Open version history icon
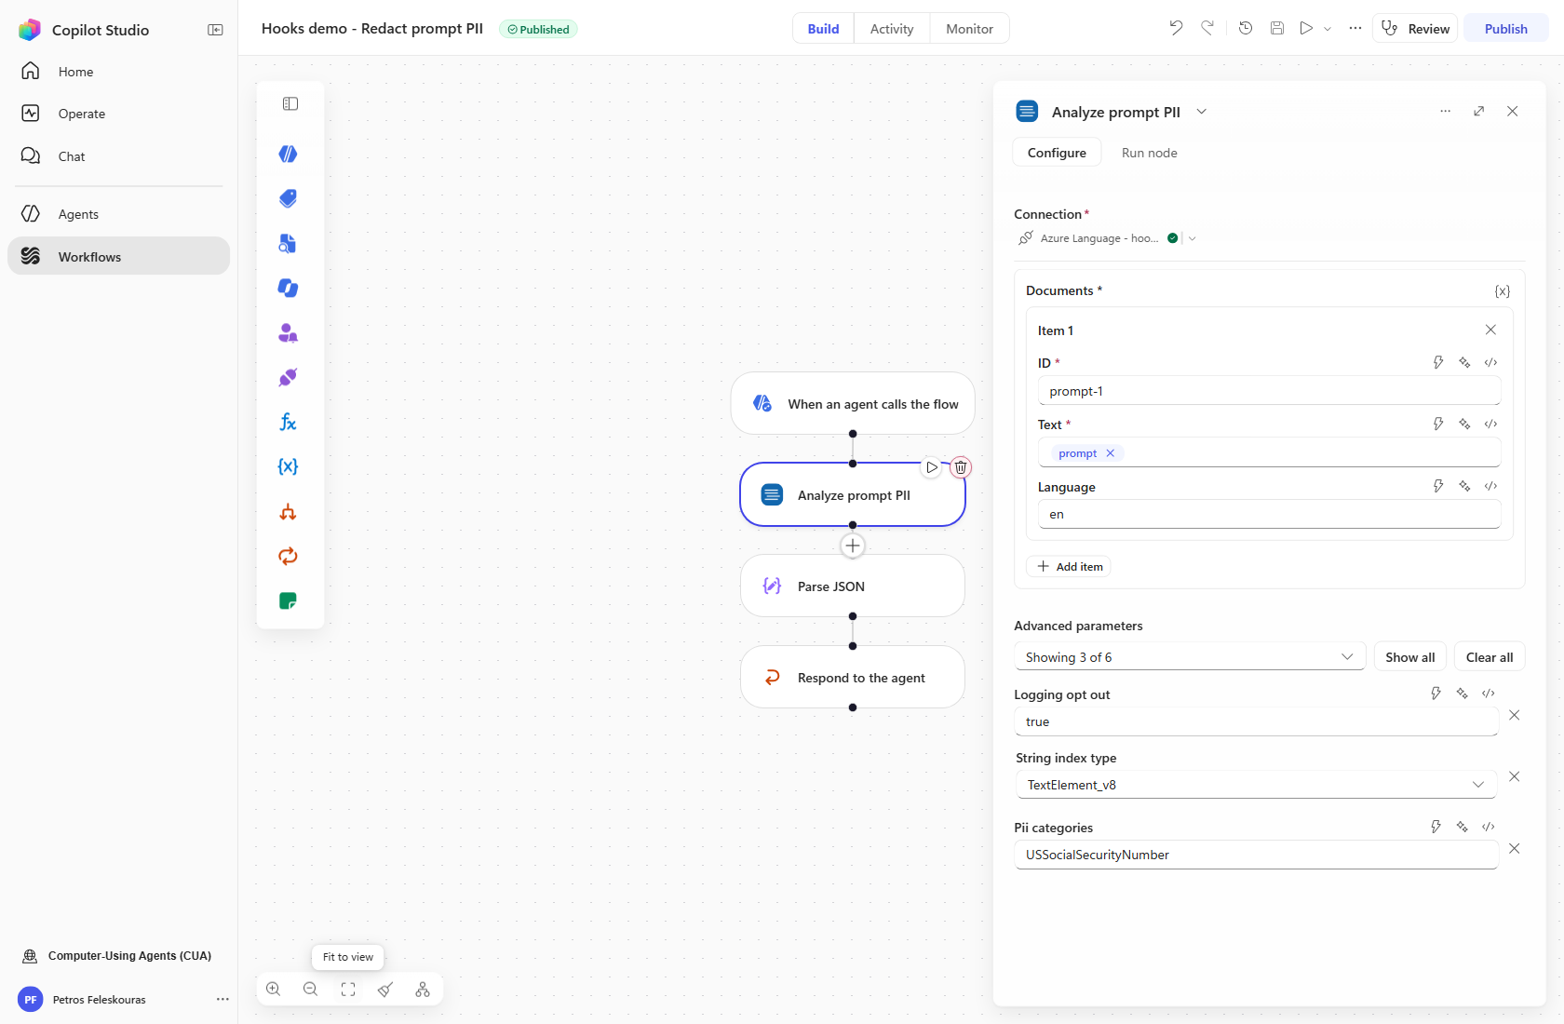The width and height of the screenshot is (1564, 1024). 1246,28
